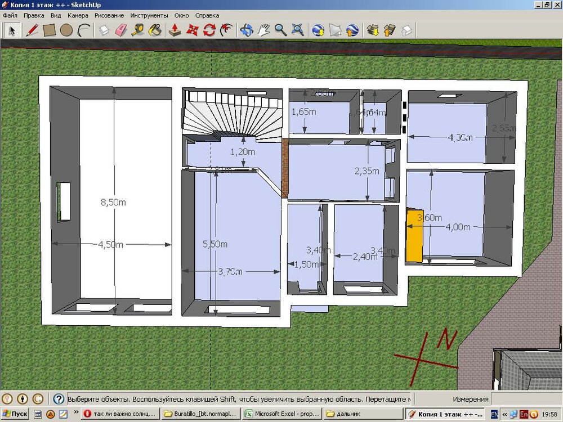
Task: Open the Камера menu
Action: tap(78, 16)
